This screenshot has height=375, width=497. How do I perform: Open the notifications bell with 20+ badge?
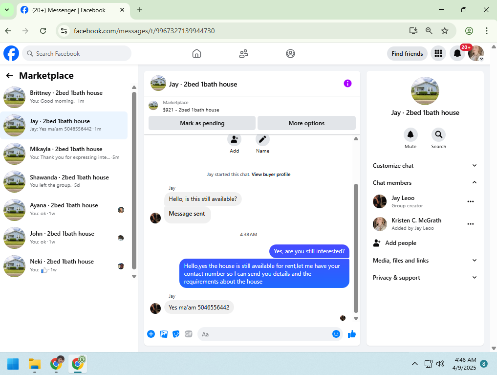(457, 54)
